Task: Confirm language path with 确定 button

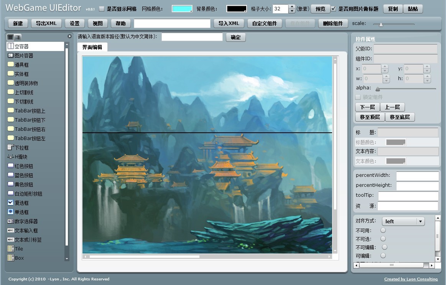Action: tap(235, 37)
